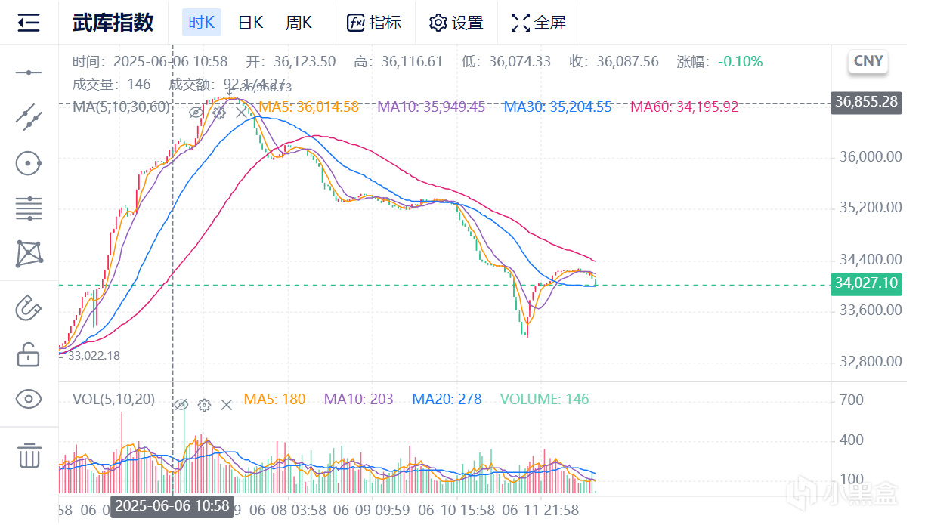
Task: Switch to the 日K daily tab
Action: 250,23
